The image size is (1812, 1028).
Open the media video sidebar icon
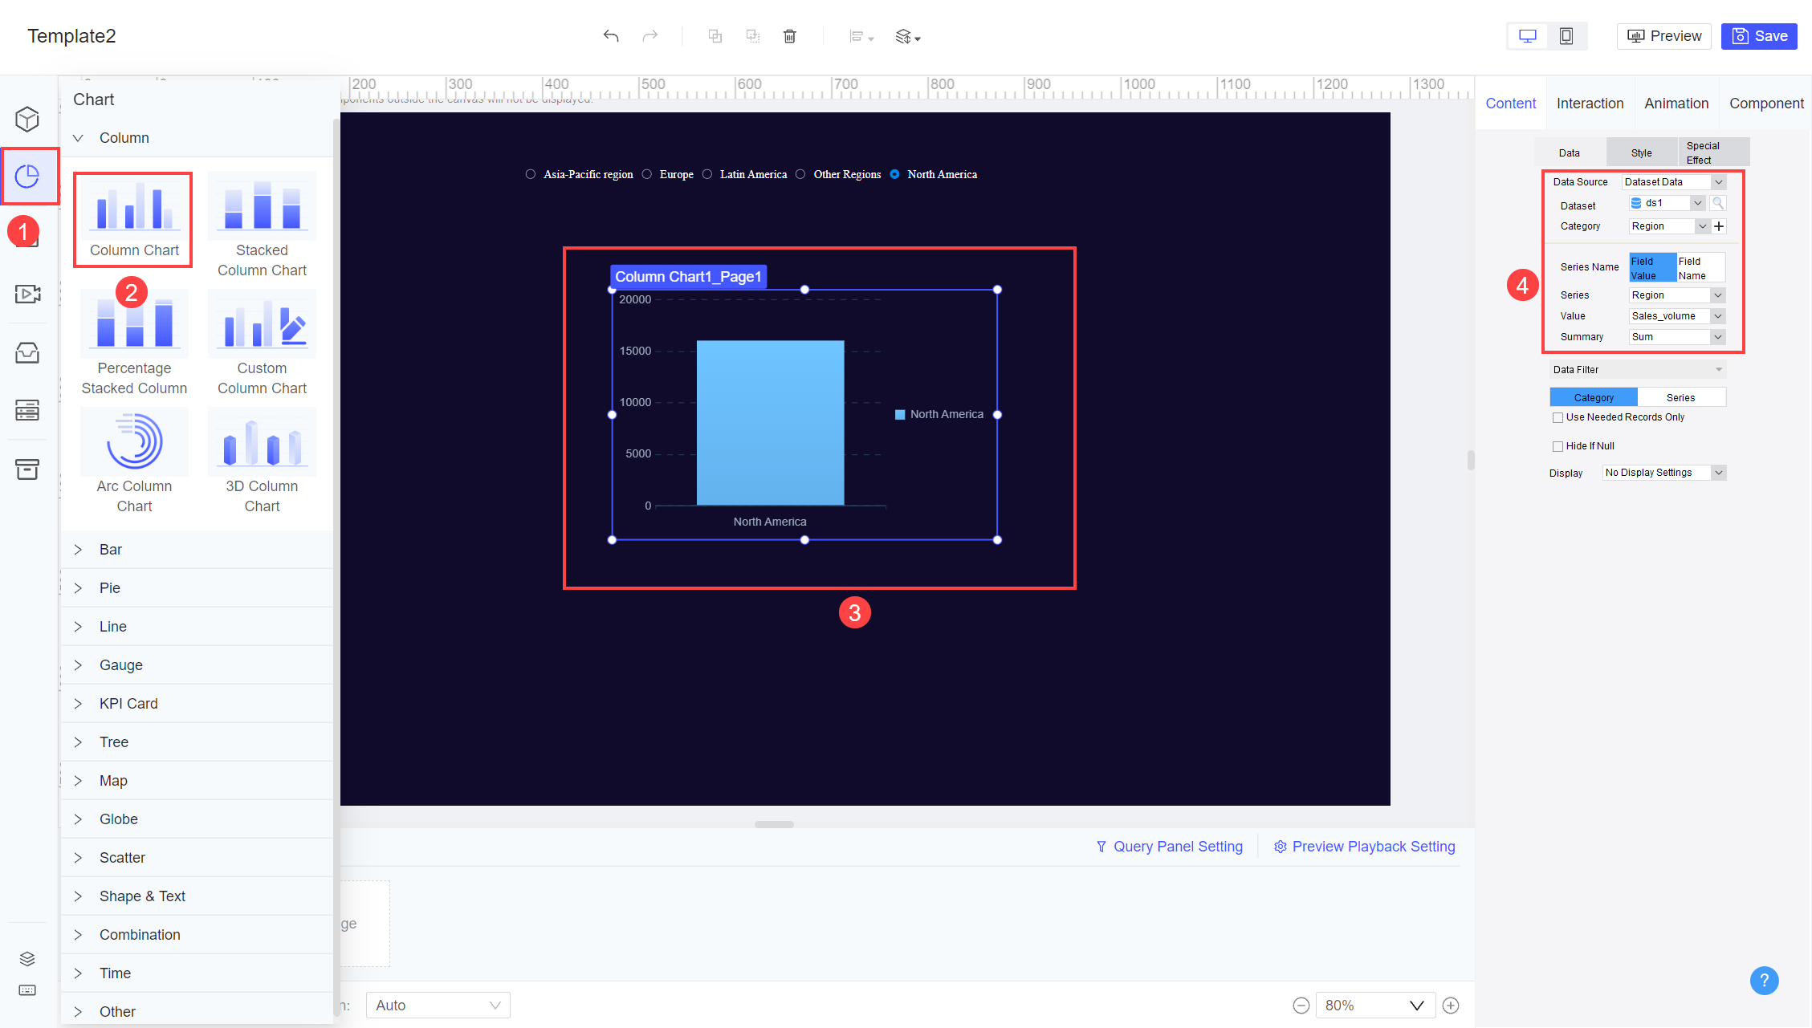coord(27,294)
